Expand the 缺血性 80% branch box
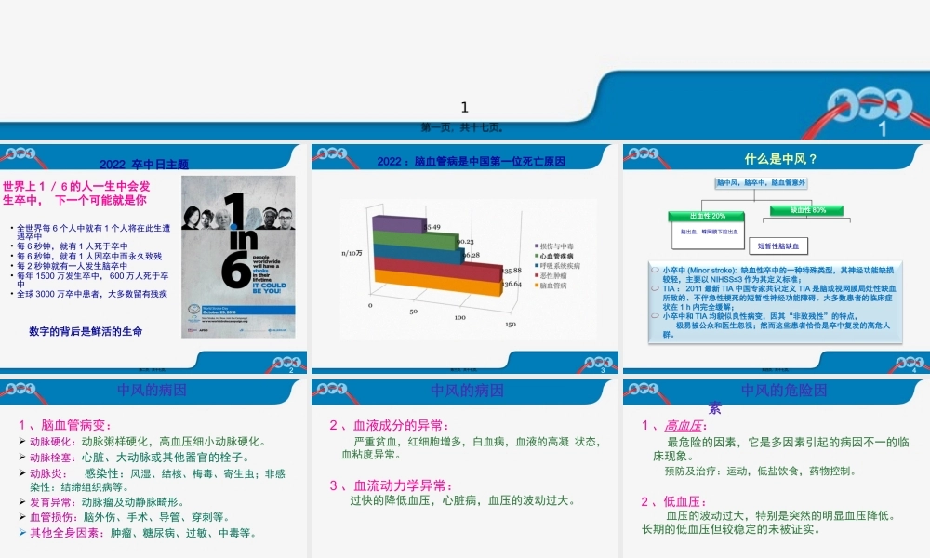Screen dimensions: 930x558 [806, 210]
